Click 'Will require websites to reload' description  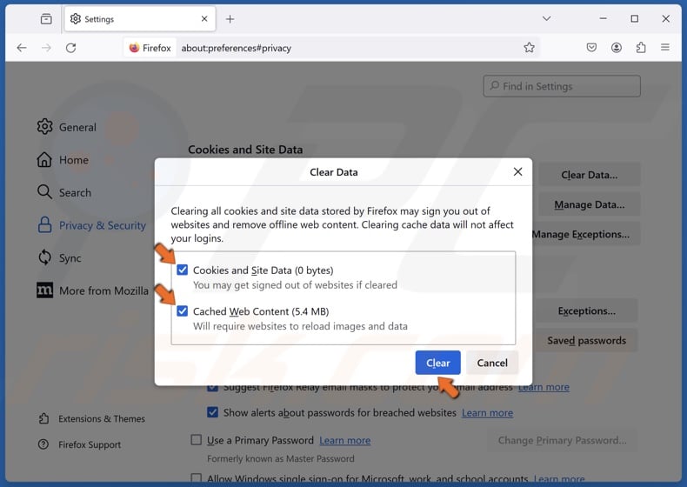click(x=300, y=326)
